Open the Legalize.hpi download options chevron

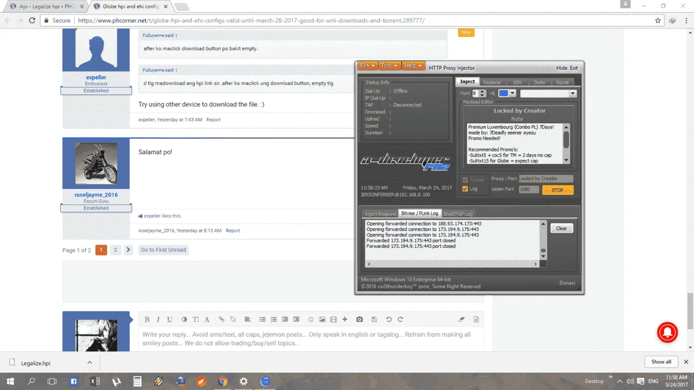coord(90,362)
